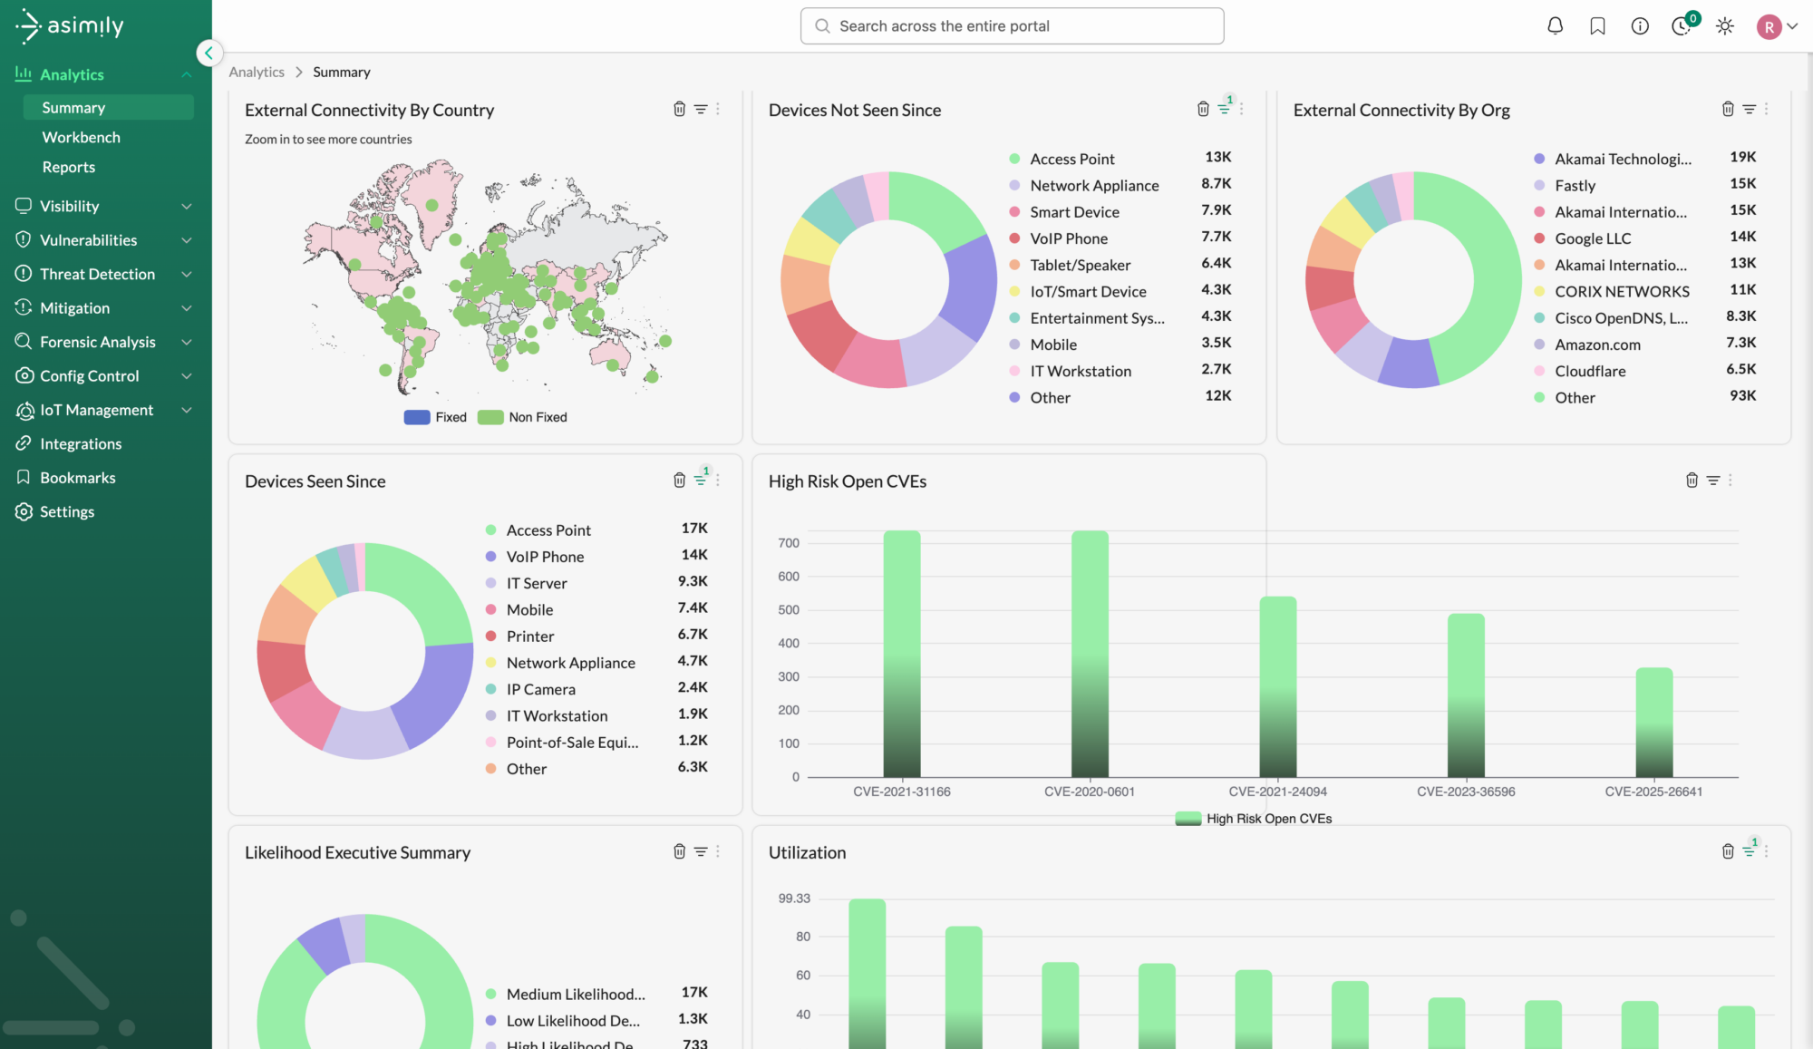Open Devices Seen Since filter
1813x1049 pixels.
tap(701, 479)
